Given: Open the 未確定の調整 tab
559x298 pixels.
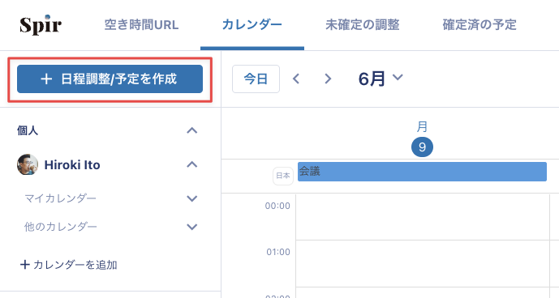Looking at the screenshot, I should [x=362, y=25].
